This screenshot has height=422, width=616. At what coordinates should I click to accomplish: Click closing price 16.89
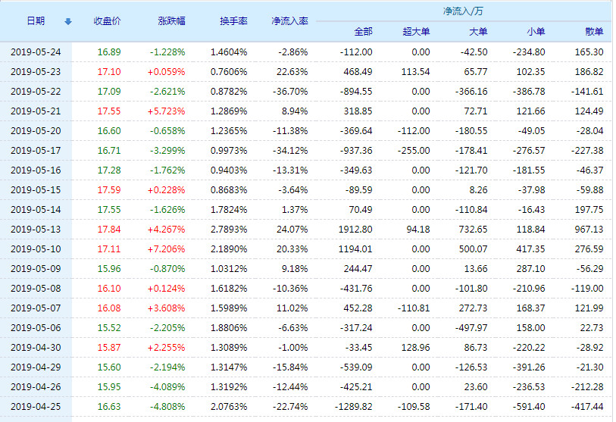(x=109, y=52)
